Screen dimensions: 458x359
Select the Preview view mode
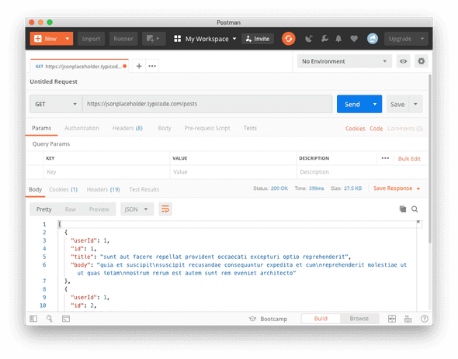pyautogui.click(x=99, y=209)
